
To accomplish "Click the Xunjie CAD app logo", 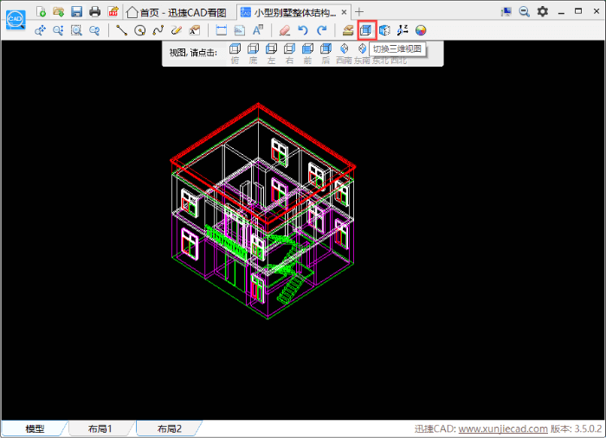I will pos(16,19).
